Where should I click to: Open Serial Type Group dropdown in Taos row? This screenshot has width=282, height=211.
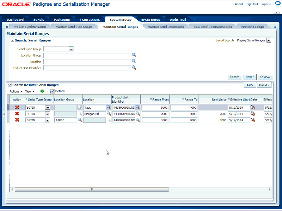(x=48, y=108)
